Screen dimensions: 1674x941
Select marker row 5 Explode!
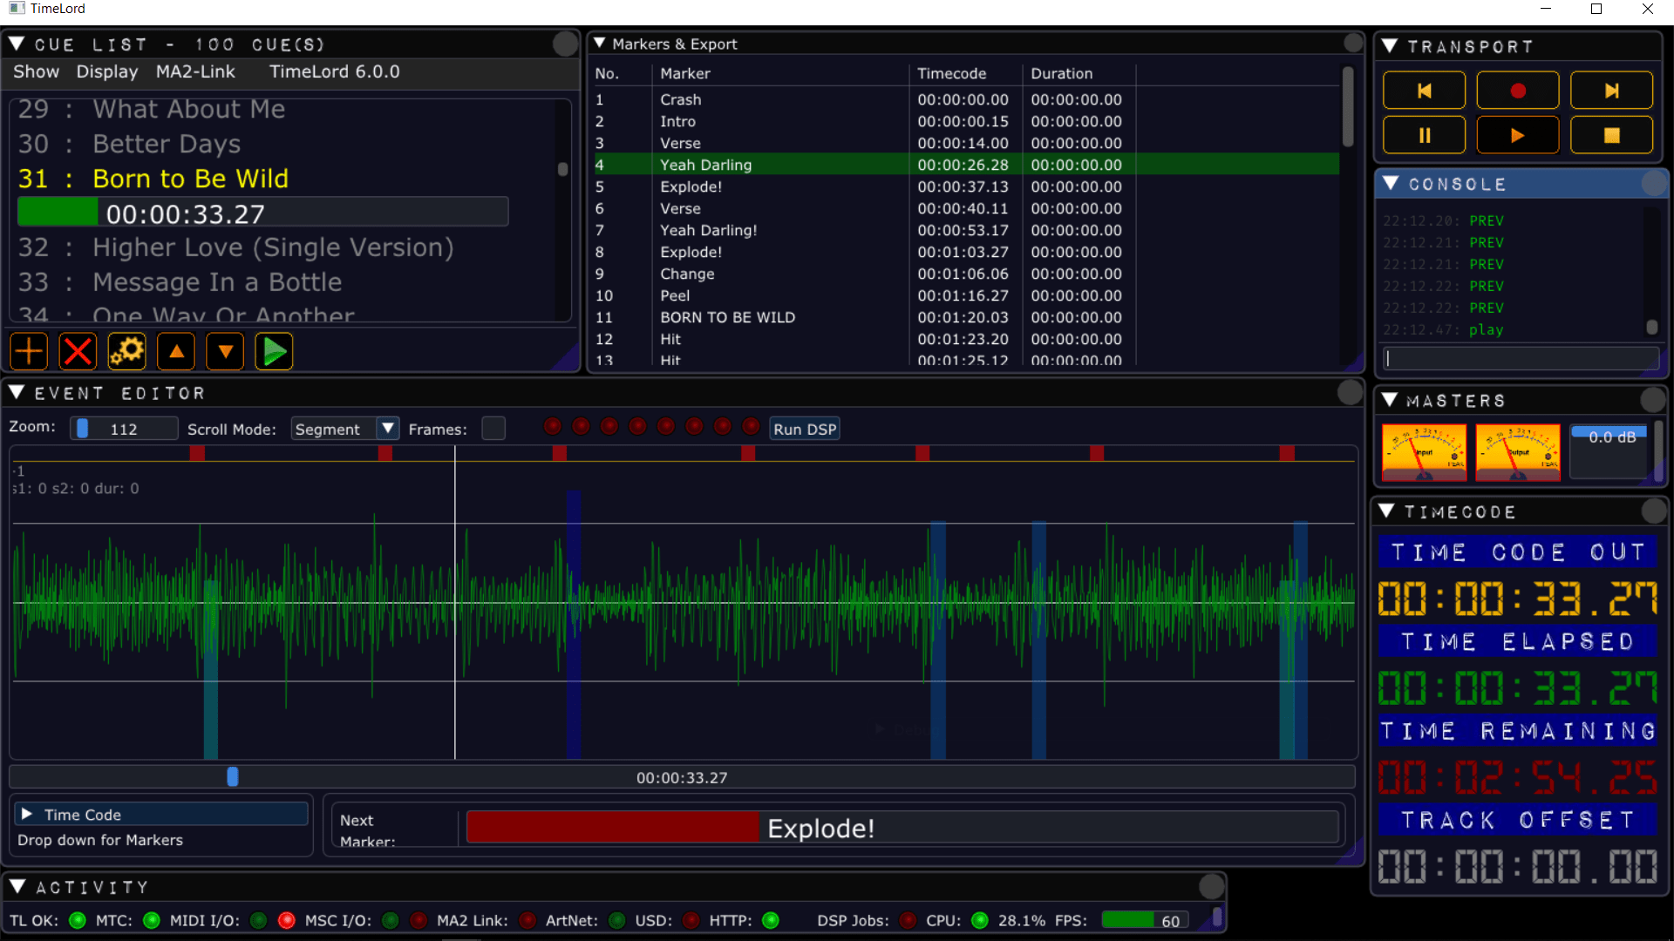pos(966,186)
